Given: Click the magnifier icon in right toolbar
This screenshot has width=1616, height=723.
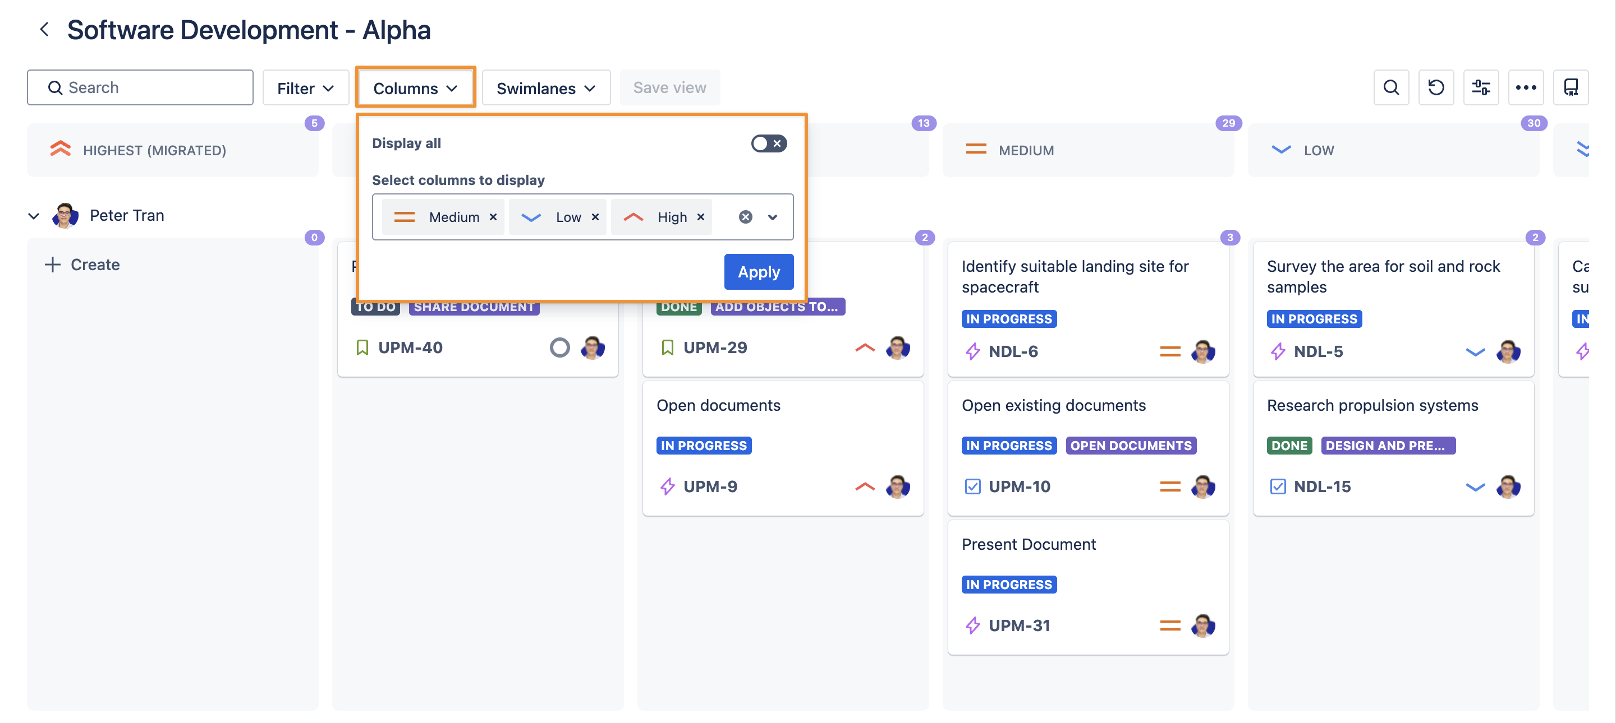Looking at the screenshot, I should [x=1391, y=87].
